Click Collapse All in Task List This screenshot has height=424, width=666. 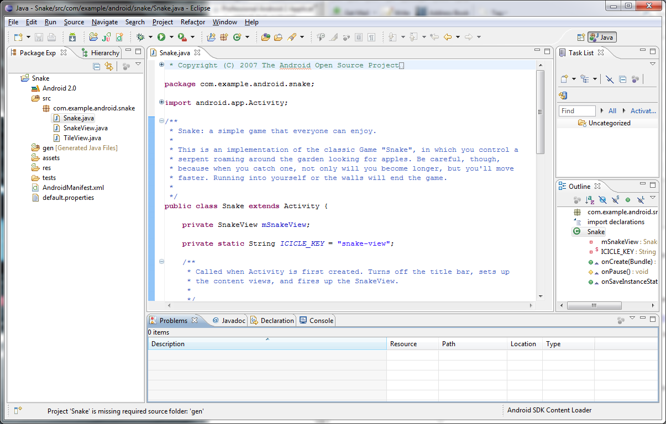click(622, 79)
